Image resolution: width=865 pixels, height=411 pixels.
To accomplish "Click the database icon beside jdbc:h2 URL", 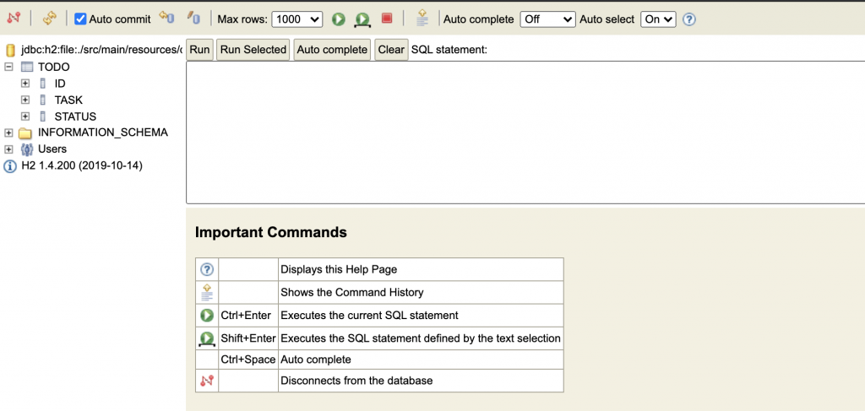I will (10, 51).
